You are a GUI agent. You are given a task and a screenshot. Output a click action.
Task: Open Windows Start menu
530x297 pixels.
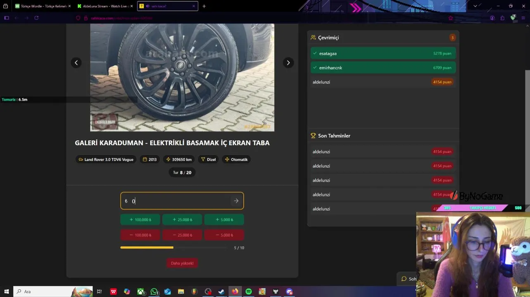tap(6, 292)
